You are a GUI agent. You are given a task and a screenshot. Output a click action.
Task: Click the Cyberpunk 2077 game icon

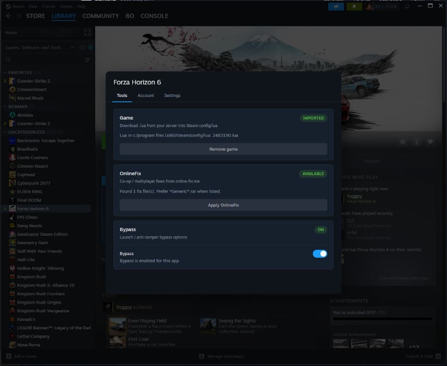click(x=12, y=183)
